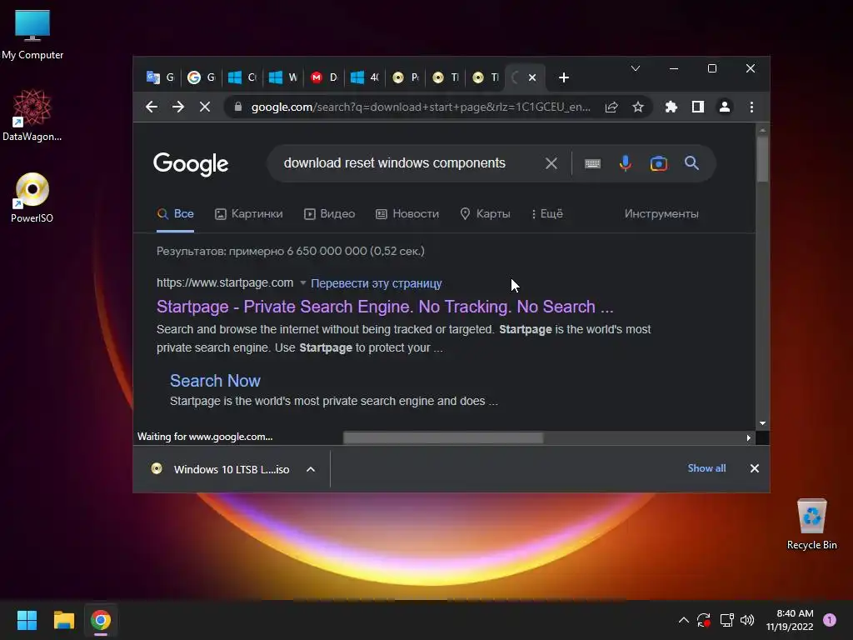This screenshot has height=640, width=853.
Task: Switch to the Windows tab labeled '4'
Action: click(365, 77)
